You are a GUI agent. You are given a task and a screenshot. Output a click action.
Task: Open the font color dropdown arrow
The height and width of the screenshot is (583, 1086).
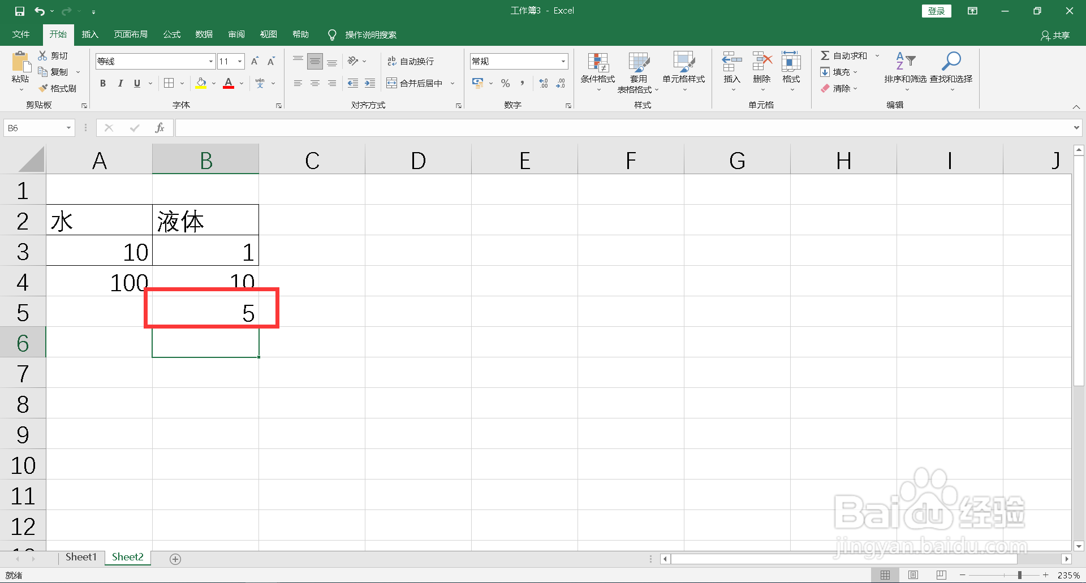point(242,84)
